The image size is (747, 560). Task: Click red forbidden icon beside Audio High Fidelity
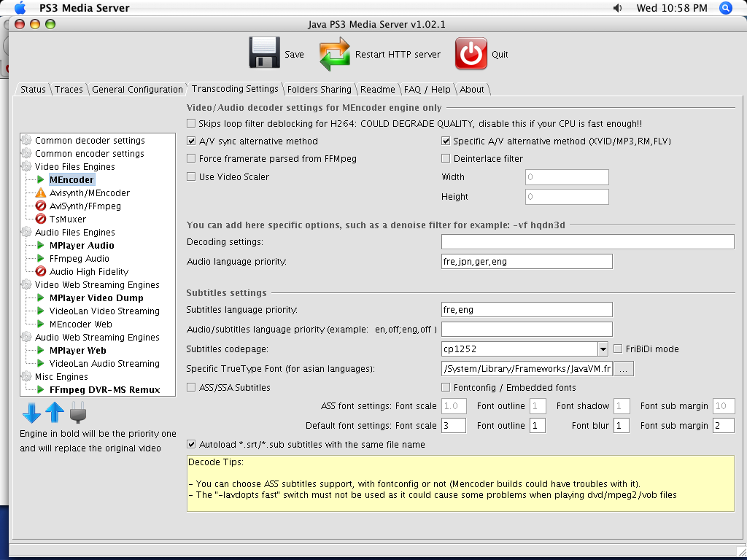pos(41,271)
